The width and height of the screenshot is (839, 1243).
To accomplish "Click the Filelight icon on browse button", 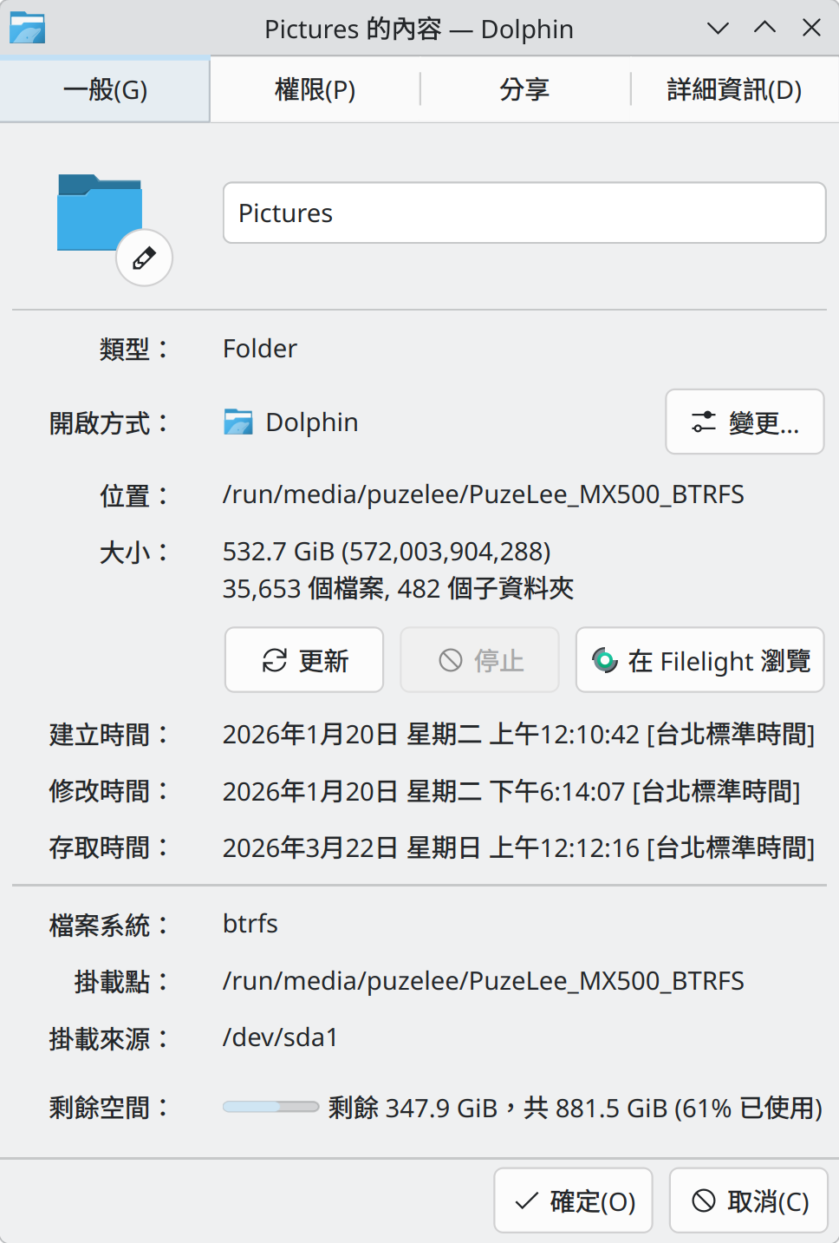I will coord(604,660).
